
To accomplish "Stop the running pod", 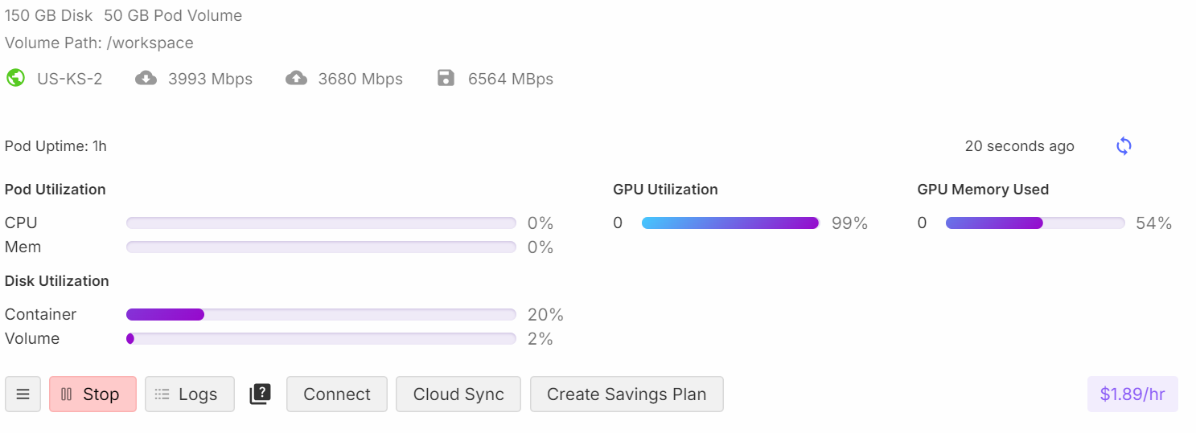I will (92, 394).
